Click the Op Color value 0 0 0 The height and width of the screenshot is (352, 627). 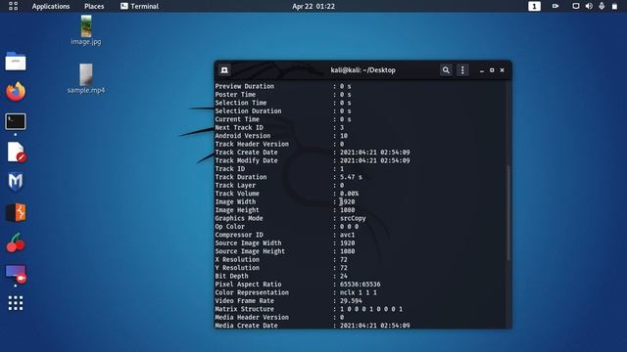click(x=349, y=227)
